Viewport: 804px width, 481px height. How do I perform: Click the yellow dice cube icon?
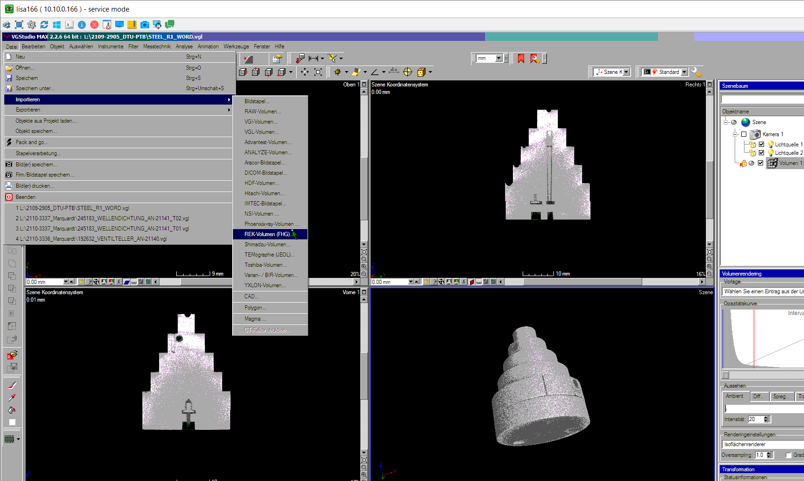point(421,72)
